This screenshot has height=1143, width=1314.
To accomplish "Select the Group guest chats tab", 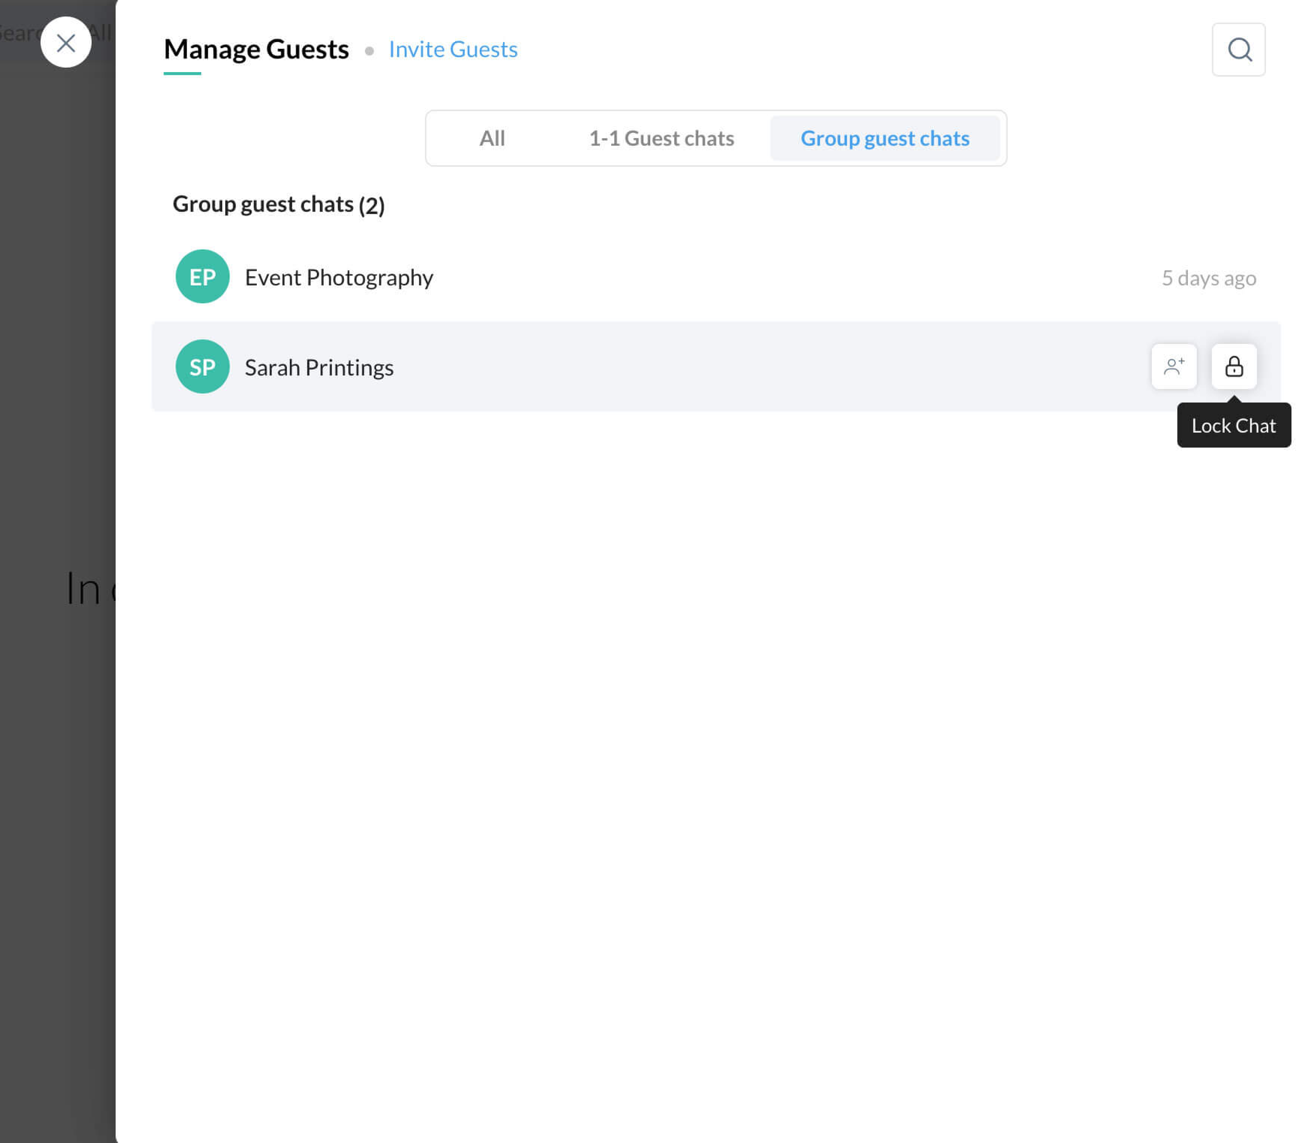I will coord(884,139).
